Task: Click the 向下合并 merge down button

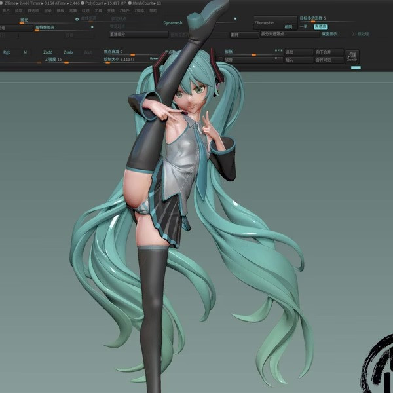Action: (x=329, y=52)
